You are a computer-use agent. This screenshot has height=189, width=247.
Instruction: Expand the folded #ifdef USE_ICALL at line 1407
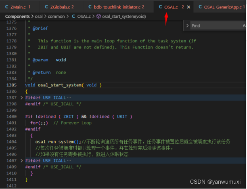pyautogui.click(x=21, y=161)
